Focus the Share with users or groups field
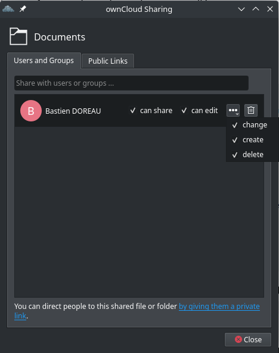This screenshot has height=353, width=279. pos(131,83)
